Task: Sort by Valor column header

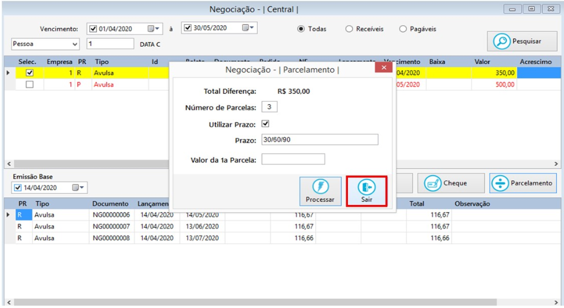Action: tap(482, 62)
